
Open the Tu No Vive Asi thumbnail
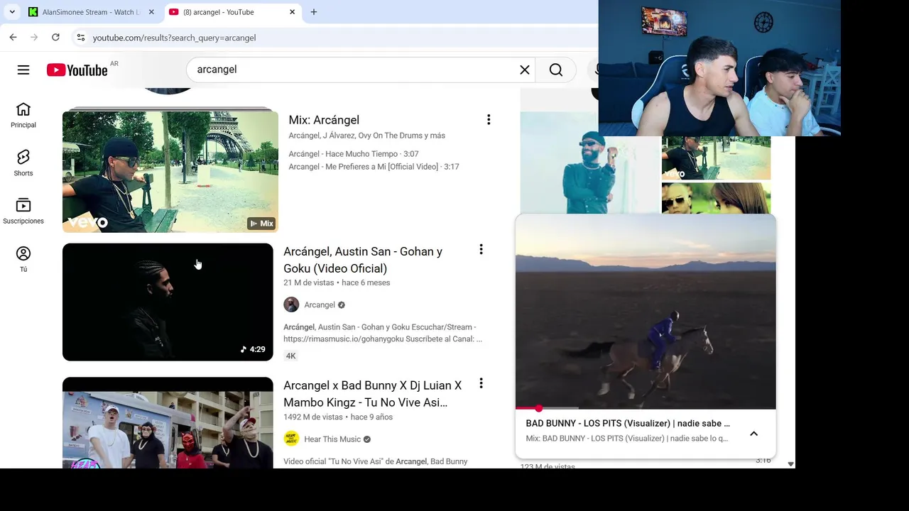click(168, 423)
